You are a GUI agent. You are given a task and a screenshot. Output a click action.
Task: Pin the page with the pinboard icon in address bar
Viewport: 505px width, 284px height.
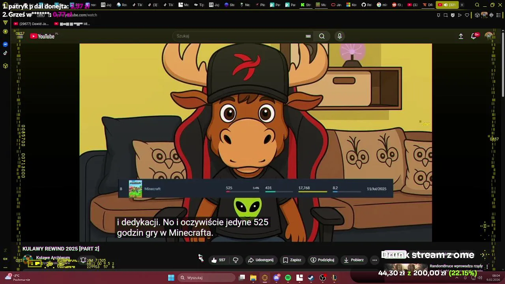click(x=438, y=15)
